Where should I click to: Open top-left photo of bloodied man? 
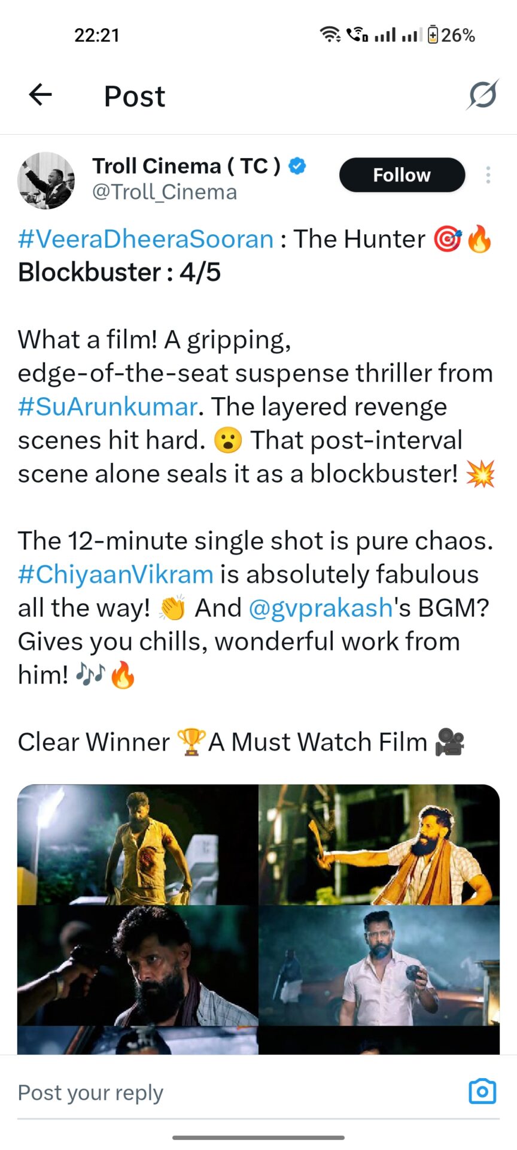click(x=138, y=845)
